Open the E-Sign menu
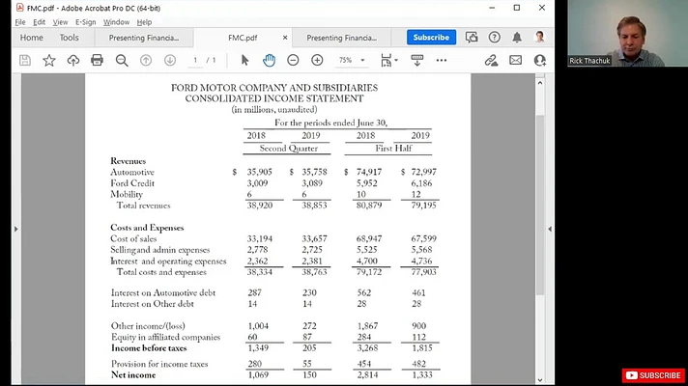 coord(86,22)
